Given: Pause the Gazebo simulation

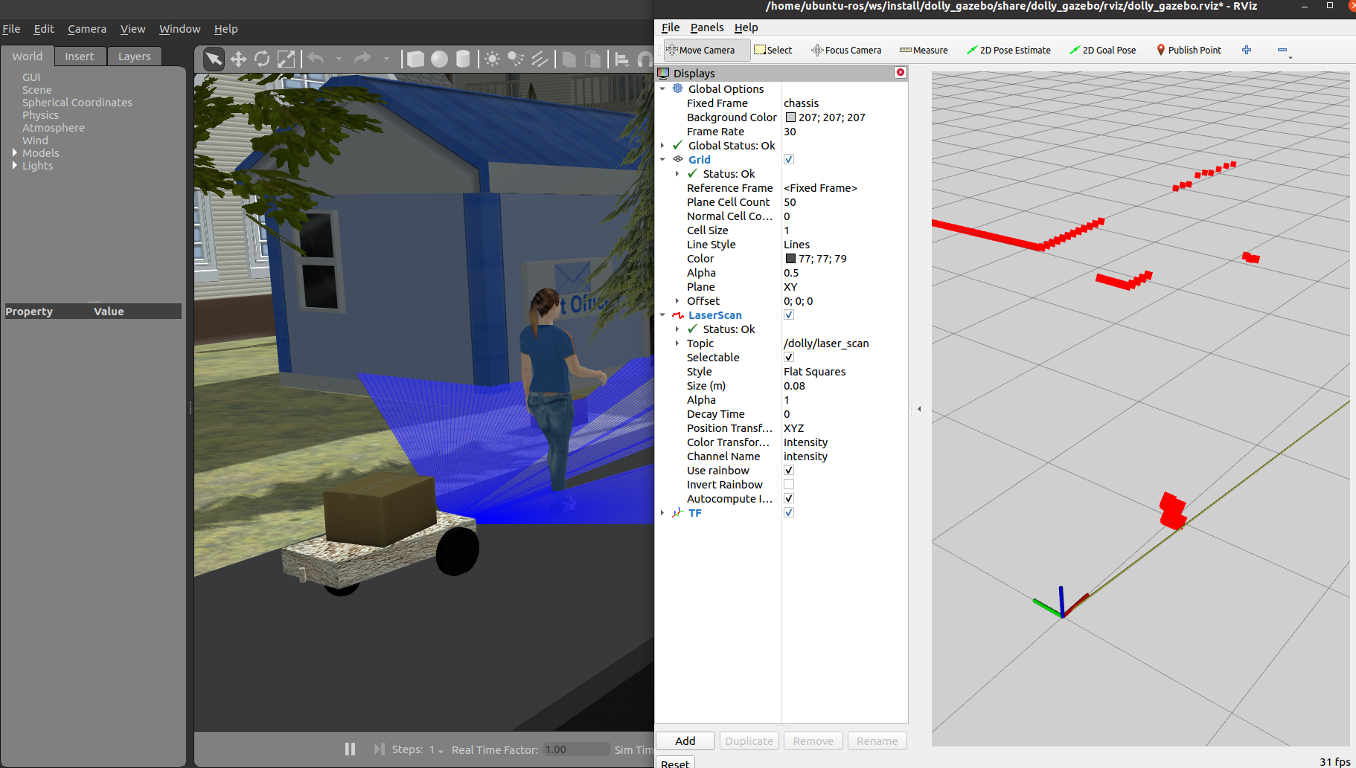Looking at the screenshot, I should coord(350,749).
